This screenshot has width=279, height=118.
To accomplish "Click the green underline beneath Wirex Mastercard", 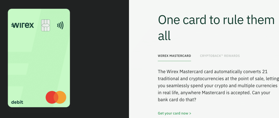I will click(x=174, y=61).
